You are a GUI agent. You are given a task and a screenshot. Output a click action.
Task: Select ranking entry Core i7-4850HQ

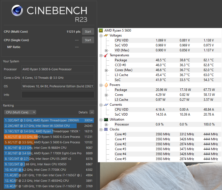pyautogui.click(x=49, y=181)
